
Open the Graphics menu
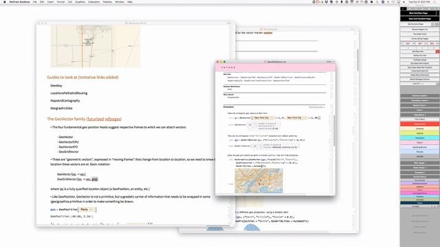point(80,1)
